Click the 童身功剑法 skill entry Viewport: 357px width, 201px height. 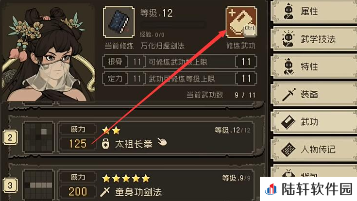[x=138, y=192]
